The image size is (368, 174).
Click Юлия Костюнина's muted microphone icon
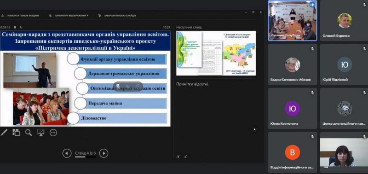pyautogui.click(x=312, y=93)
